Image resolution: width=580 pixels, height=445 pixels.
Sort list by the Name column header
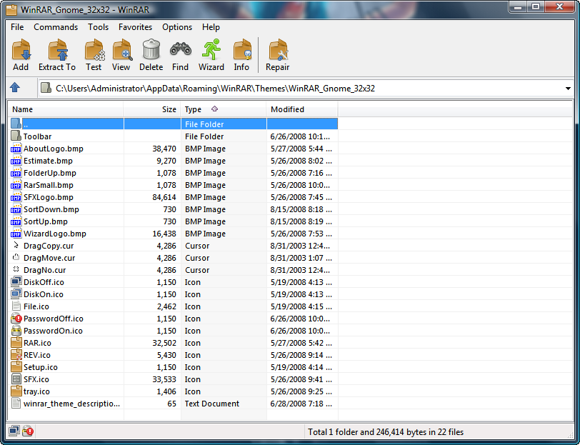[66, 109]
